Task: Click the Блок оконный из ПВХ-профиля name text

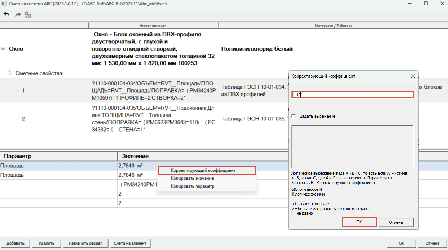Action: click(154, 49)
